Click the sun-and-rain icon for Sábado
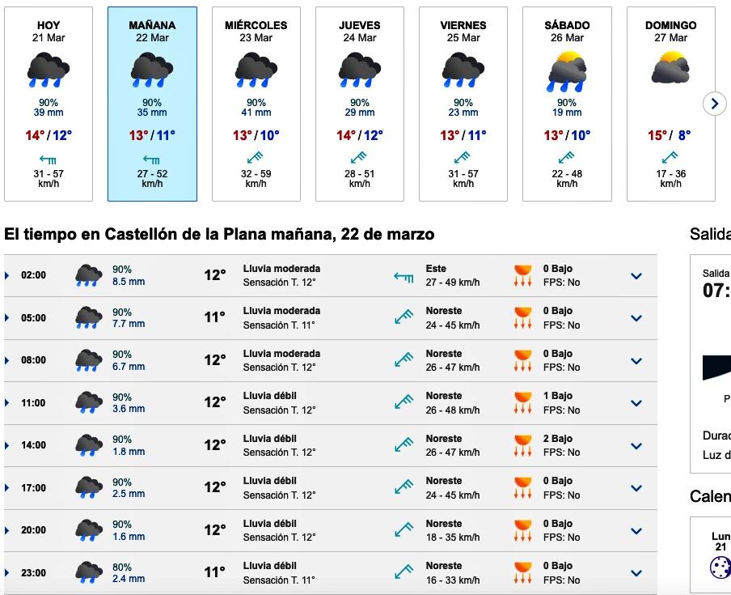 click(x=567, y=70)
